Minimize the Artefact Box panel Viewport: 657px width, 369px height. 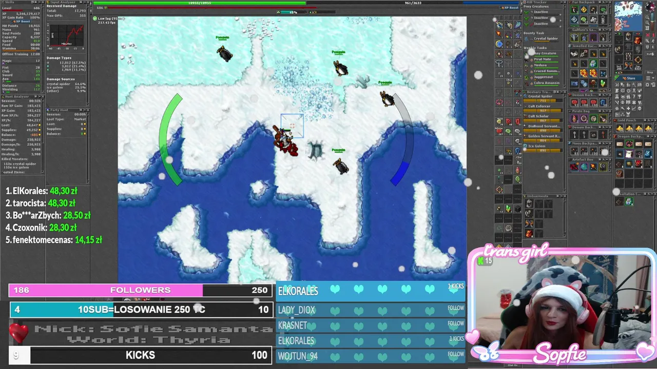pyautogui.click(x=607, y=159)
